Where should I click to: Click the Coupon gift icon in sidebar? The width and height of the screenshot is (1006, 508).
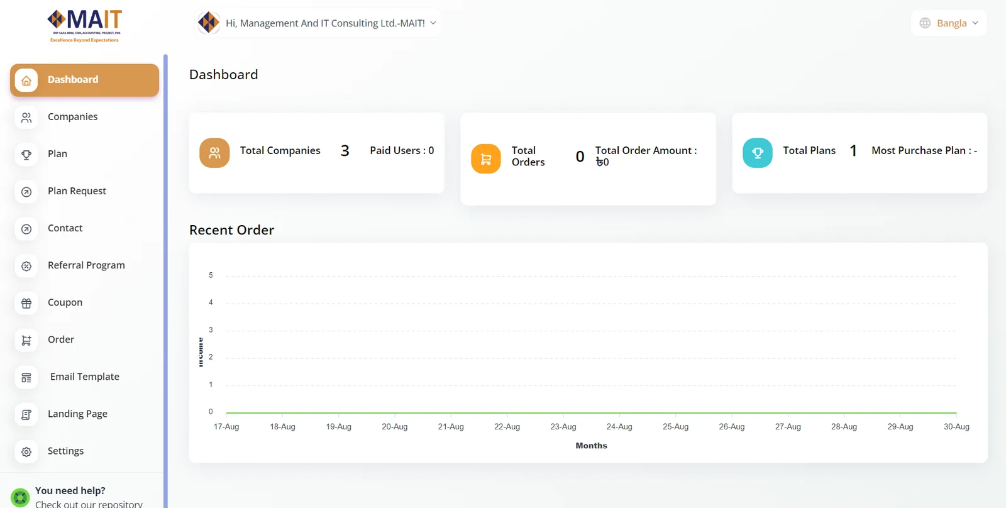point(26,303)
